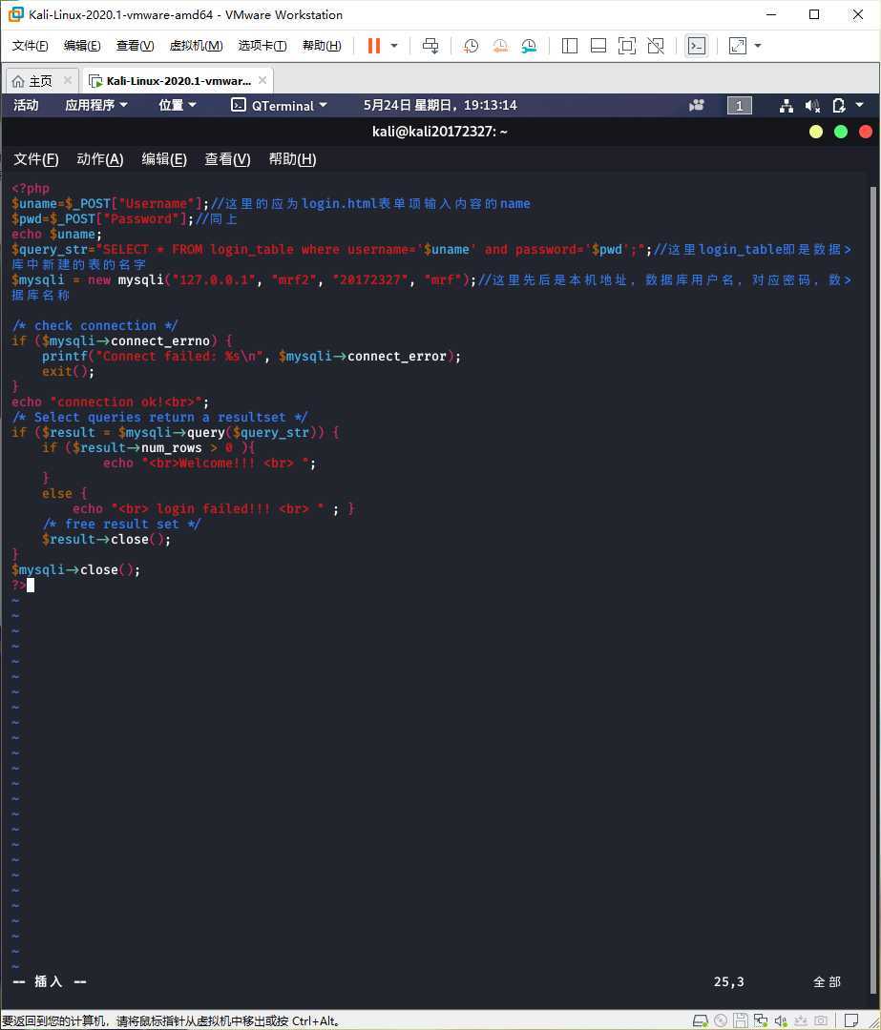Toggle the thumbnail bar view icon
Viewport: 881px width, 1030px height.
coord(598,46)
